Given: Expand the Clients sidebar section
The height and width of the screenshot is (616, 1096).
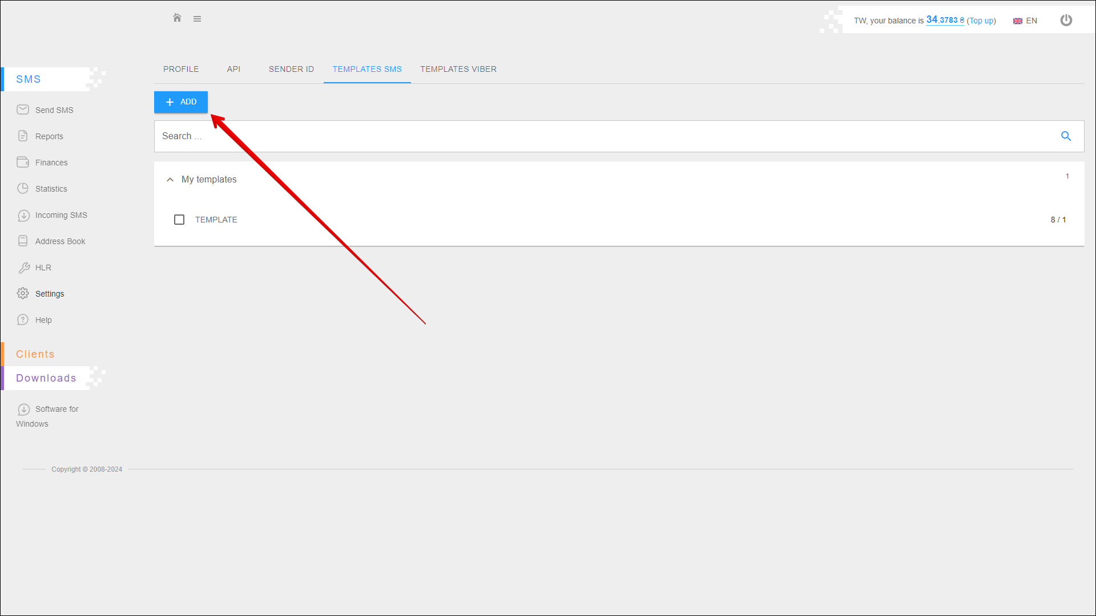Looking at the screenshot, I should [35, 354].
